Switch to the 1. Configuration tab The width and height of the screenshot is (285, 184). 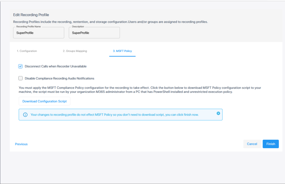coord(27,51)
